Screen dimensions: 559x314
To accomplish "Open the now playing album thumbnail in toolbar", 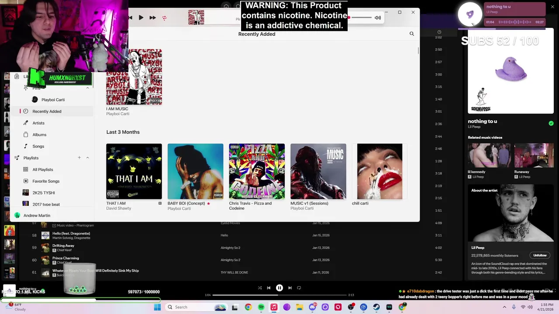I will coord(196,17).
